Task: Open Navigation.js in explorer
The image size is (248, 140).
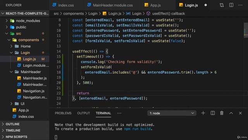Action: pos(34,91)
